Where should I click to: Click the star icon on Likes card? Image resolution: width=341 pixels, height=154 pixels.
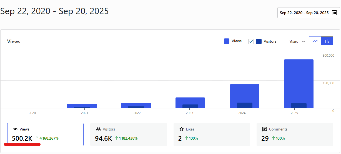(x=182, y=129)
